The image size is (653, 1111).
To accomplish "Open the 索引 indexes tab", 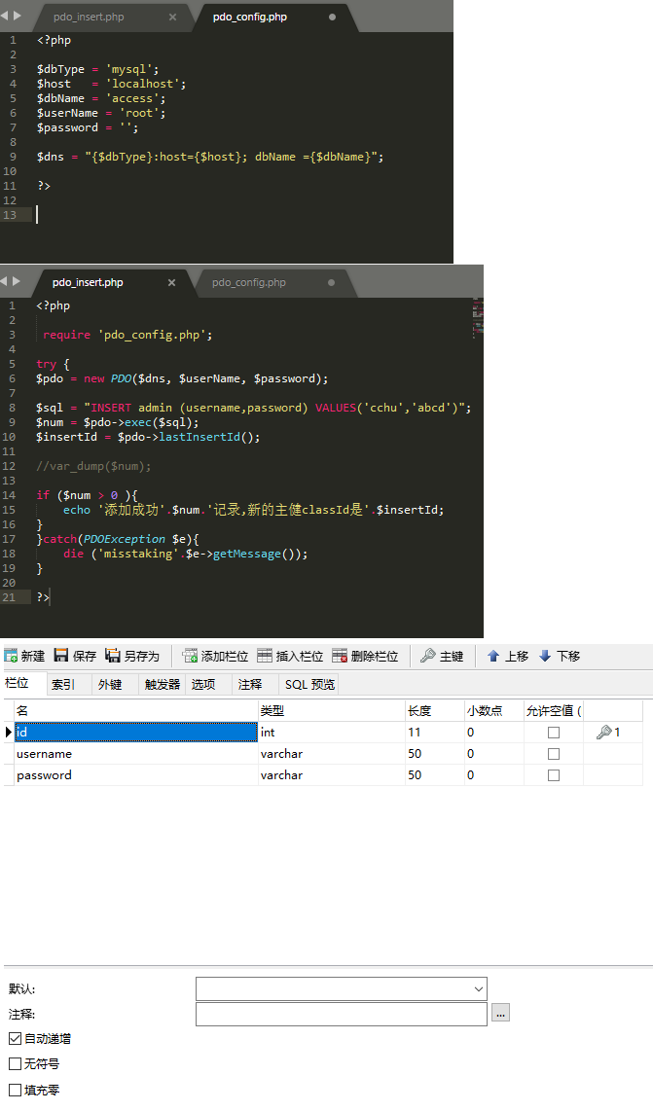I will pos(63,685).
